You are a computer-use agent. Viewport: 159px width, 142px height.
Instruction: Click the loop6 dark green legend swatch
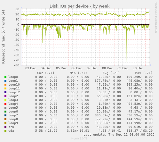(5, 112)
